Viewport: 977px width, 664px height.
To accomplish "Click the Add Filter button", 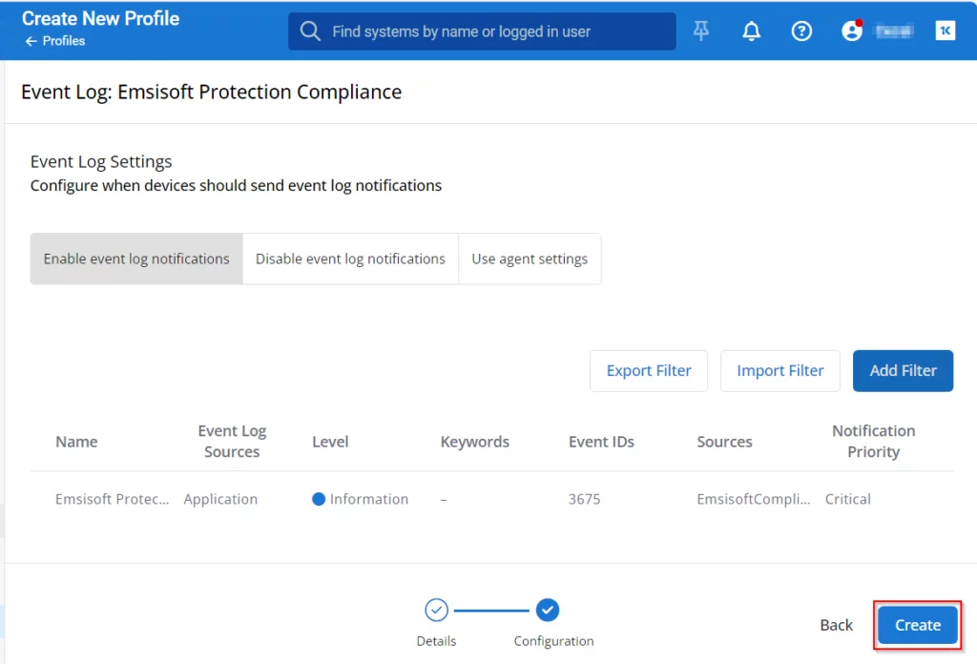I will coord(903,370).
